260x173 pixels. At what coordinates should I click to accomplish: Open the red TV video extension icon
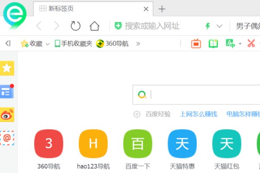pyautogui.click(x=196, y=43)
